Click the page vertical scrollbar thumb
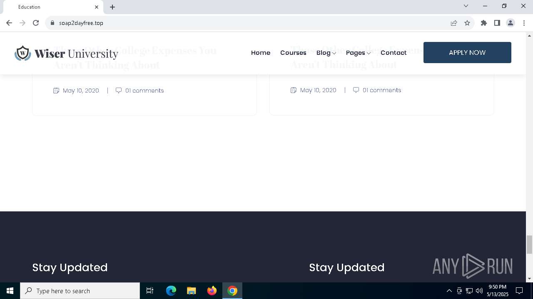 529,244
